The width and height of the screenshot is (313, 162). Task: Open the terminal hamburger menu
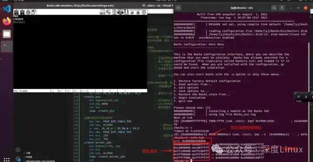pos(282,8)
